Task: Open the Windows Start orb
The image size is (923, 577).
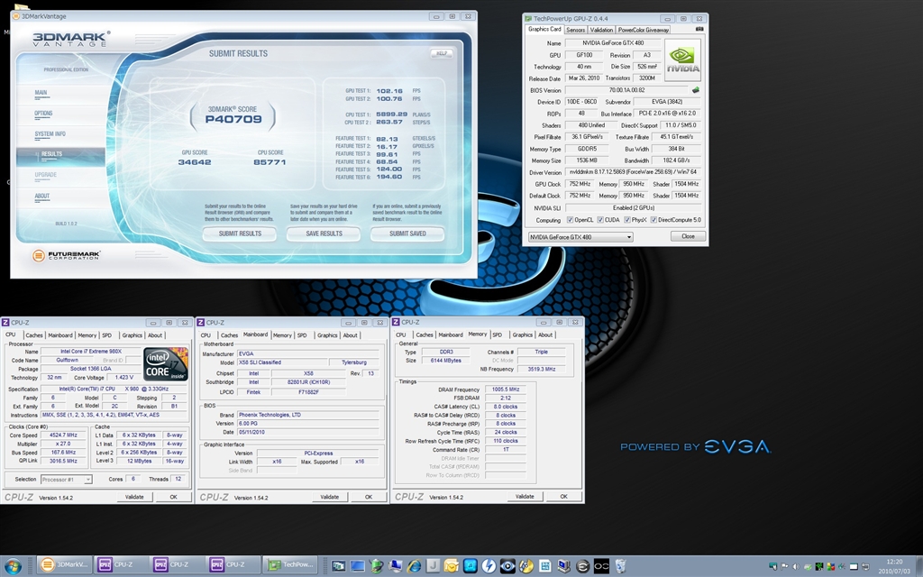Action: click(x=12, y=565)
